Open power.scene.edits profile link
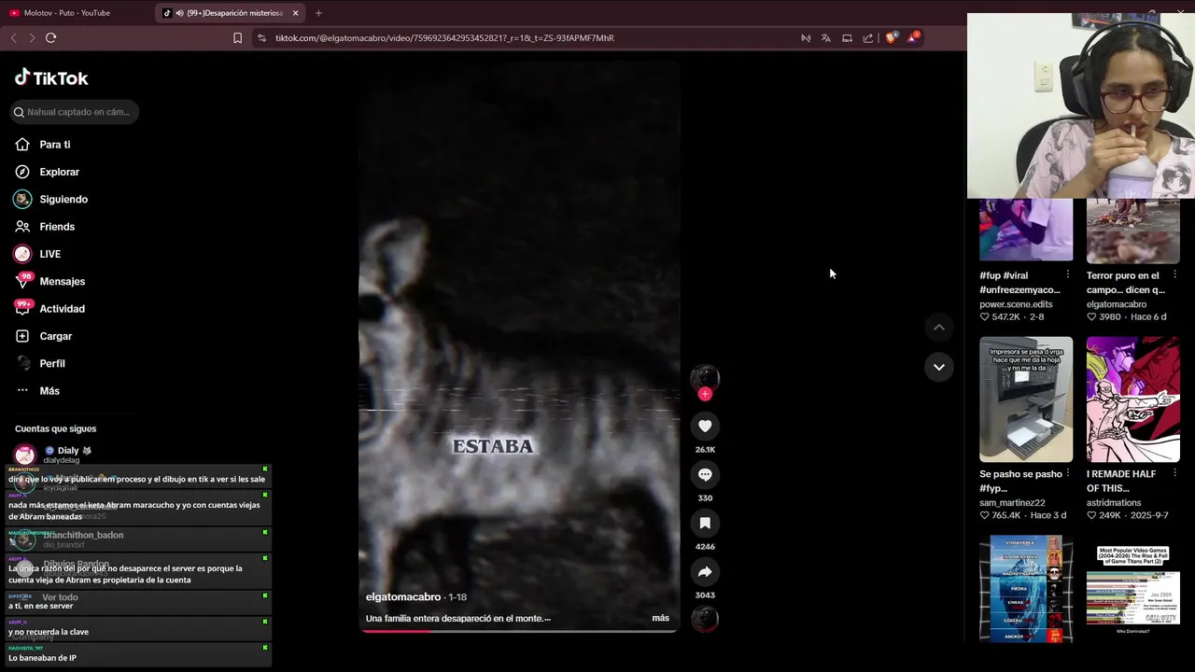The image size is (1195, 672). [x=1016, y=304]
